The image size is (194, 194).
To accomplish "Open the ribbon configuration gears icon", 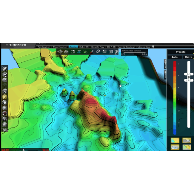I will coord(116,52).
